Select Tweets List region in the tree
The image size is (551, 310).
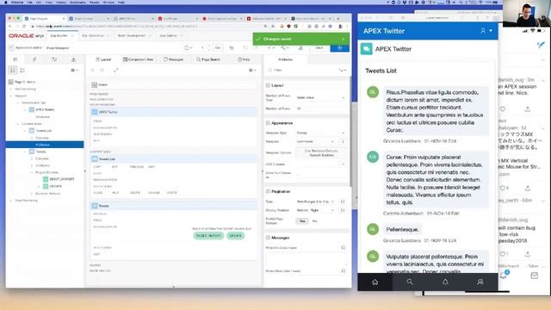(x=43, y=130)
